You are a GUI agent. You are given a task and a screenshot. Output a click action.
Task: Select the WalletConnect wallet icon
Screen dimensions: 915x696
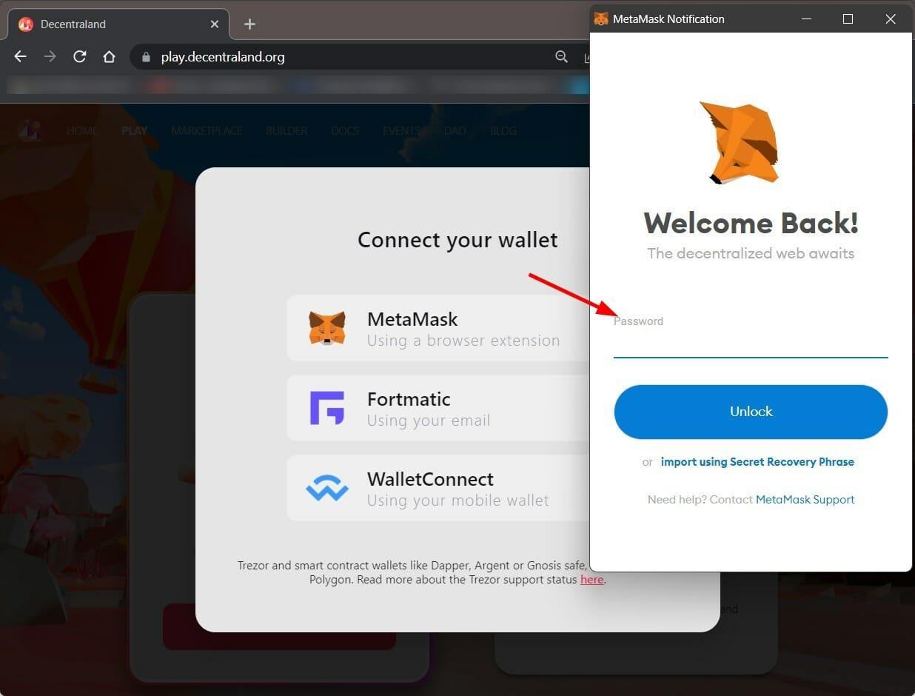pos(328,488)
